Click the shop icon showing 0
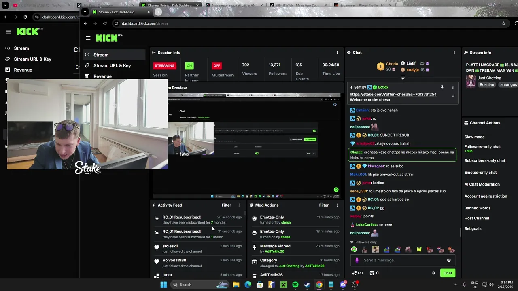The width and height of the screenshot is (518, 291). (374, 273)
